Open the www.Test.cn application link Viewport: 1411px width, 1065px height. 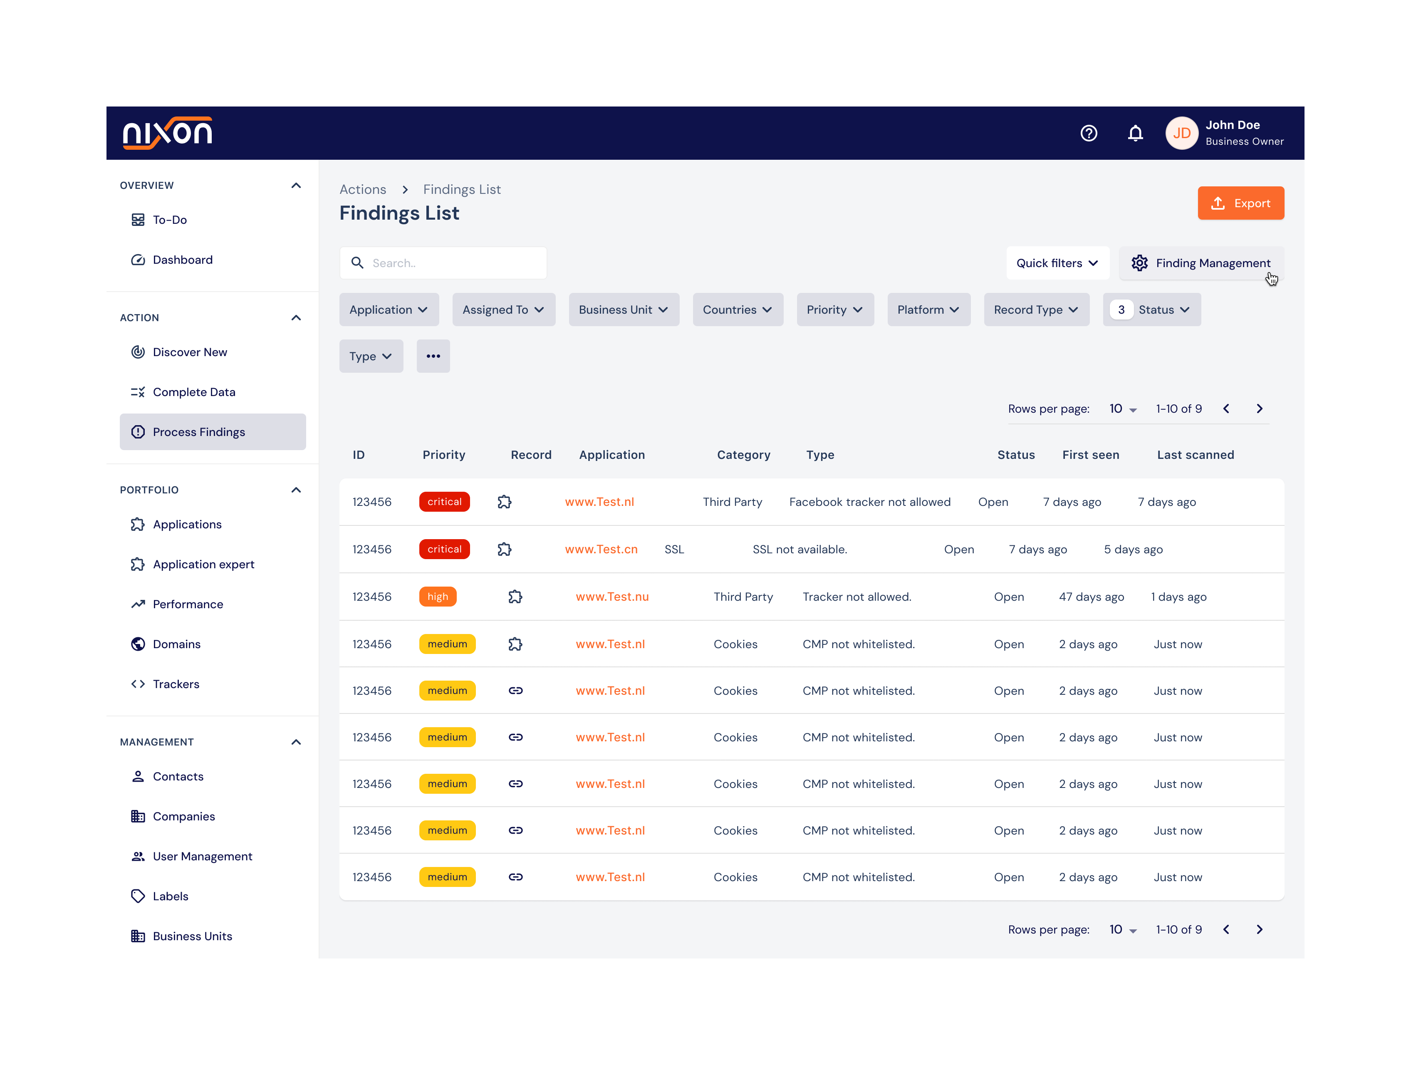coord(601,549)
